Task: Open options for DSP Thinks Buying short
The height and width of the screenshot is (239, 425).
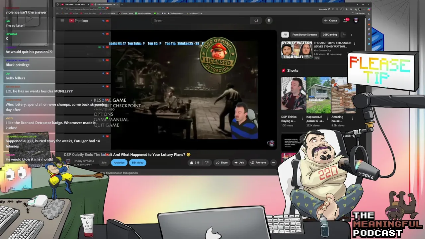Action: (x=302, y=118)
